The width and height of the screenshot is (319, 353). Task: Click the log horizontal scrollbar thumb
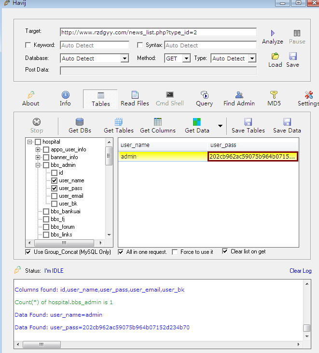[42, 344]
